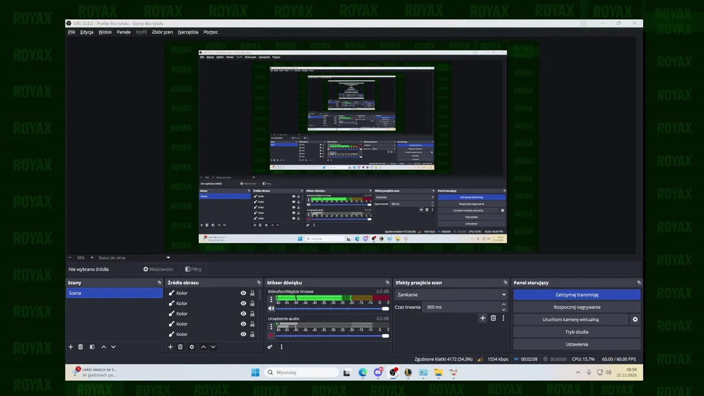Open advanced audio properties gears in mixer
Screen dimensions: 704x396
pos(269,347)
